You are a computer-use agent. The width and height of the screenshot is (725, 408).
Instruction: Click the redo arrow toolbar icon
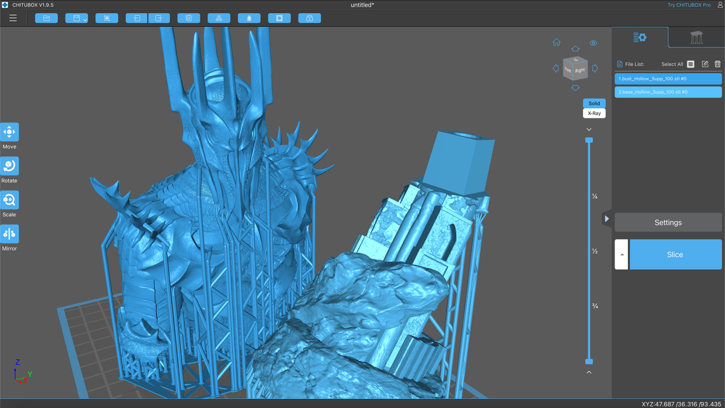click(159, 18)
